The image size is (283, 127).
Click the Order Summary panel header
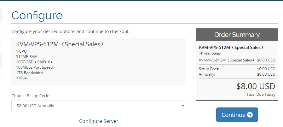237,35
